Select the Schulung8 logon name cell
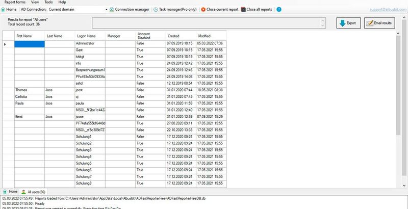Screen dimensions: 408x209 90,184
